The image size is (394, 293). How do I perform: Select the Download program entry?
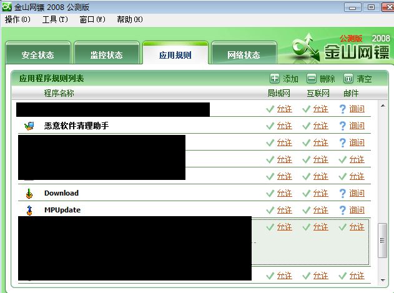click(194, 193)
